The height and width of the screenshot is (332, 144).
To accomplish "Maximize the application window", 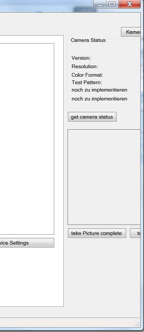I will point(112,4).
